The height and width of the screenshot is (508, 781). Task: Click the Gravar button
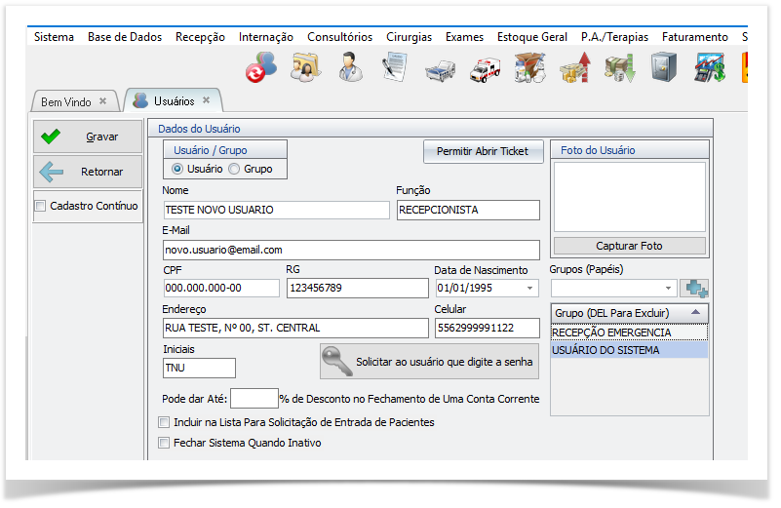(x=85, y=137)
